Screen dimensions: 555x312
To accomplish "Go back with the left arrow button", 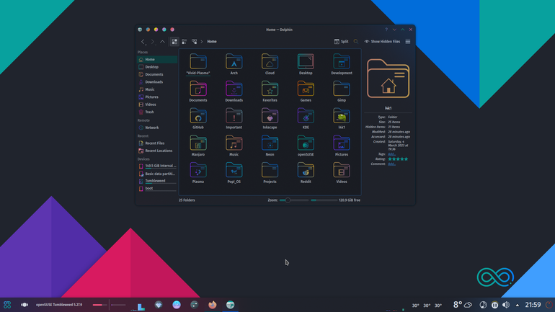I will [x=143, y=42].
